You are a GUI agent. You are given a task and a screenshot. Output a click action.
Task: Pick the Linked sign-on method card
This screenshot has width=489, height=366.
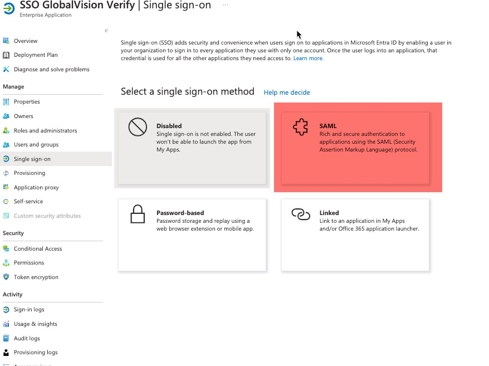pos(355,235)
